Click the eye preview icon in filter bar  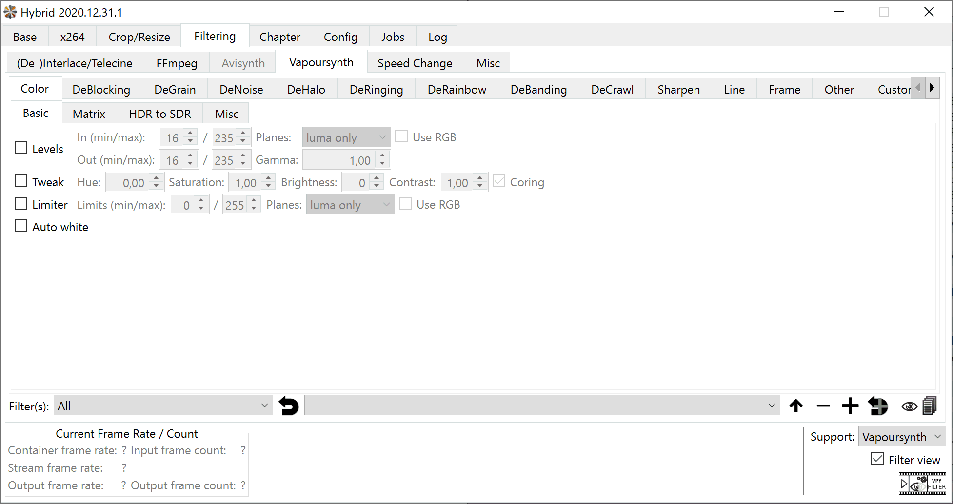tap(909, 407)
